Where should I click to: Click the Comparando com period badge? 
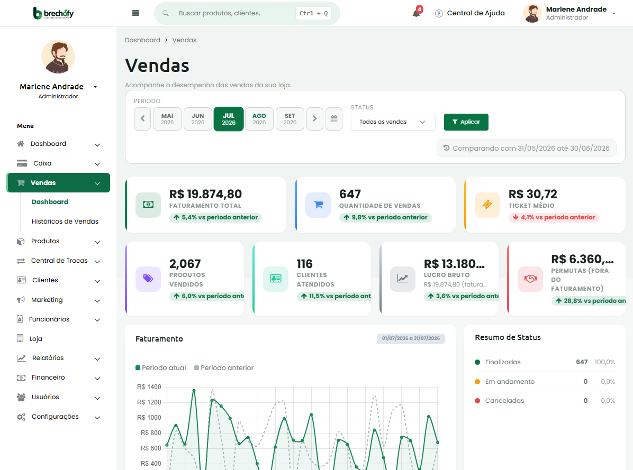point(527,148)
